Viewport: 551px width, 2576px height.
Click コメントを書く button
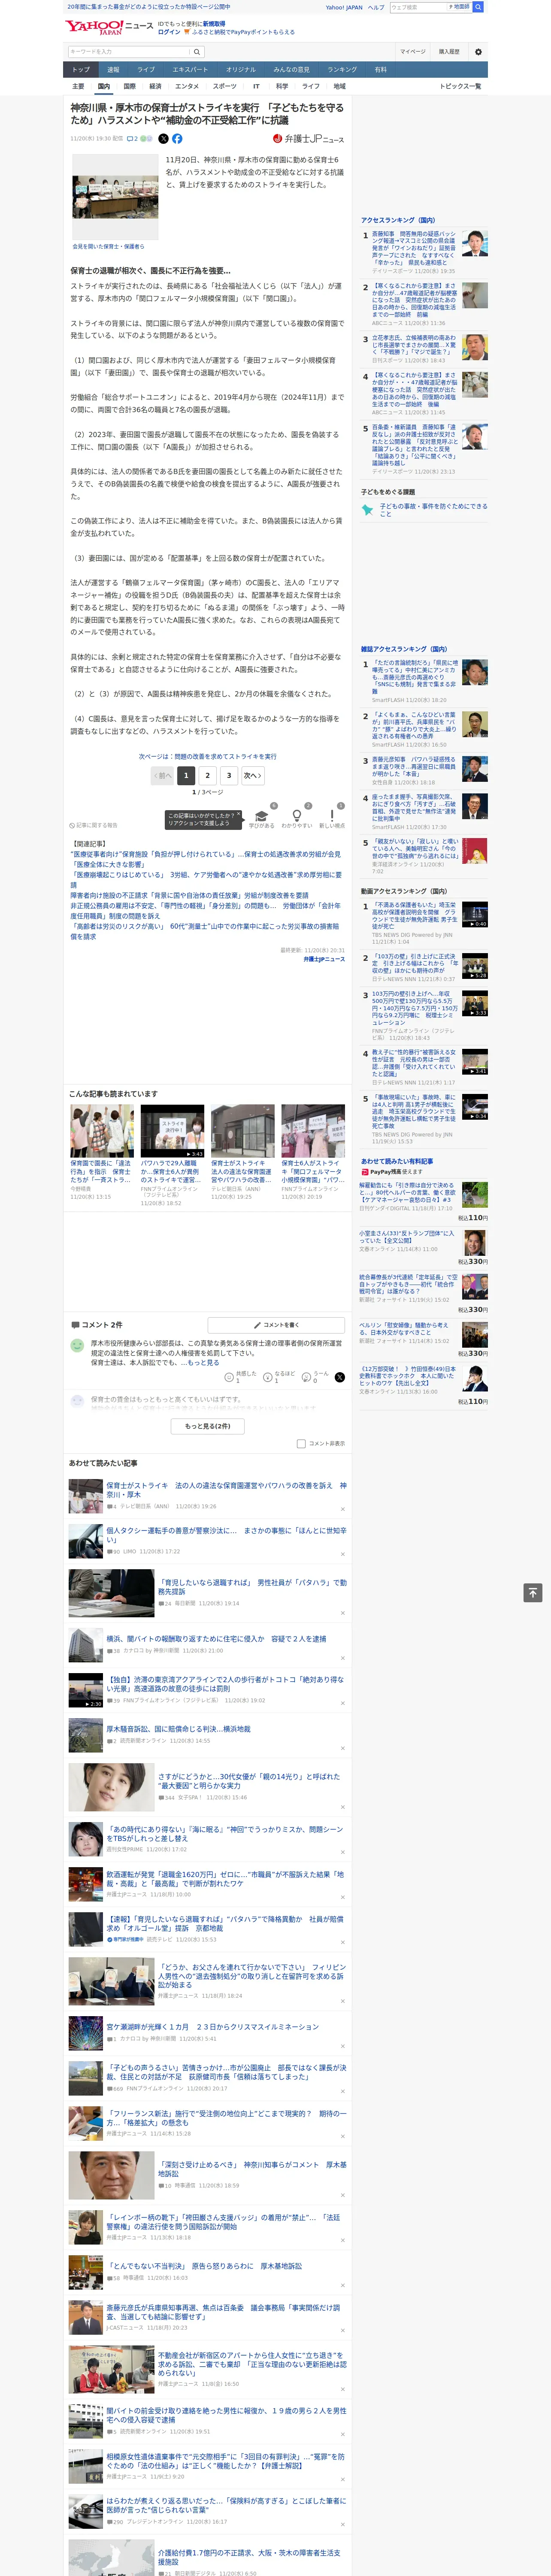coord(276,1325)
